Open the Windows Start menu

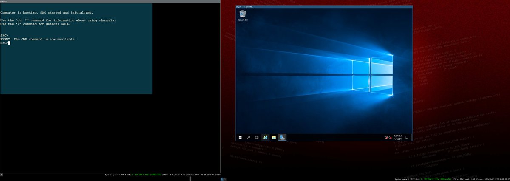coord(241,137)
